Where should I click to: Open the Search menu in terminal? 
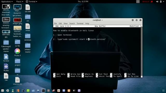click(x=72, y=24)
